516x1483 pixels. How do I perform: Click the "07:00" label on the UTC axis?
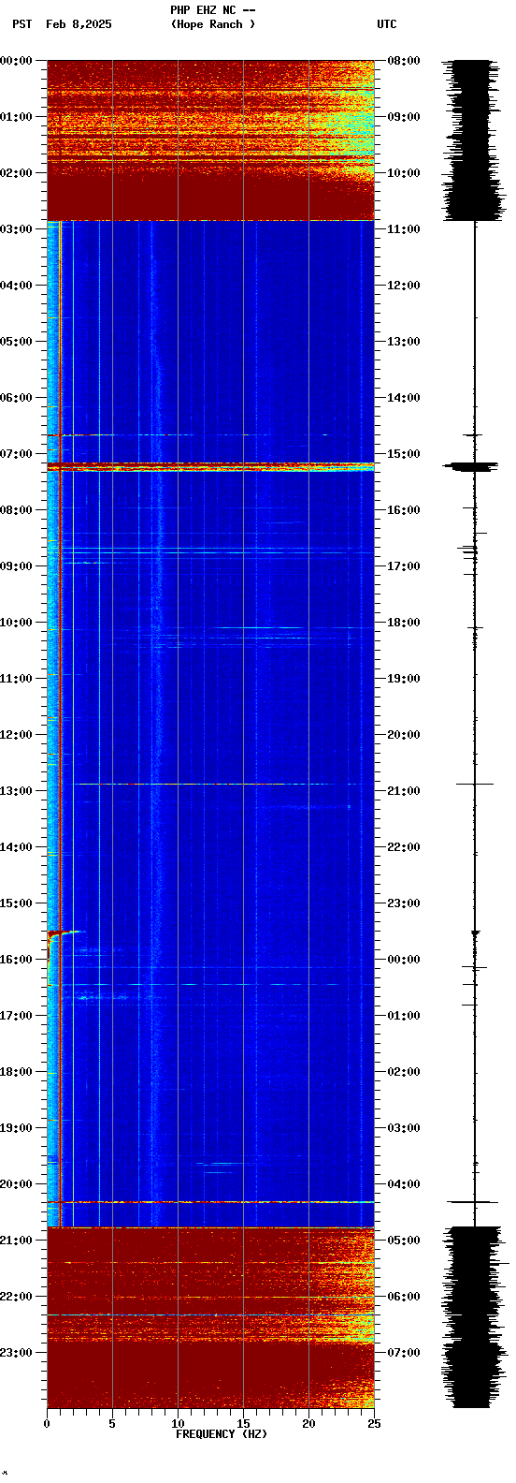coord(404,1353)
